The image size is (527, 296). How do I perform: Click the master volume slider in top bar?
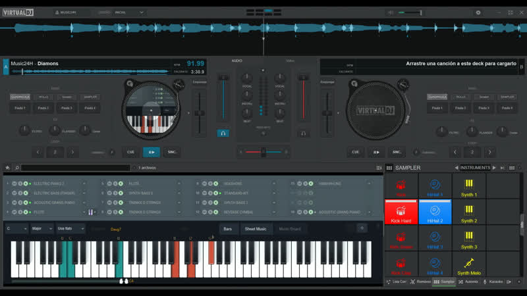pyautogui.click(x=410, y=12)
